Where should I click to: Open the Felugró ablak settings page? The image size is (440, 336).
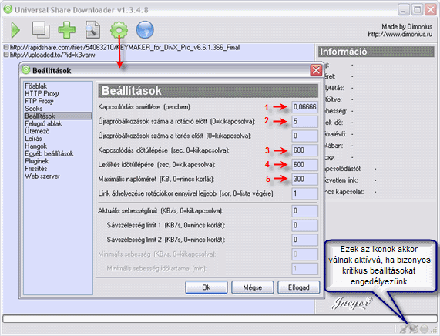(x=43, y=123)
